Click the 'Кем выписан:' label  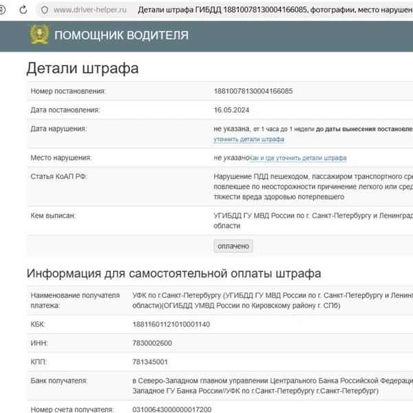(53, 215)
